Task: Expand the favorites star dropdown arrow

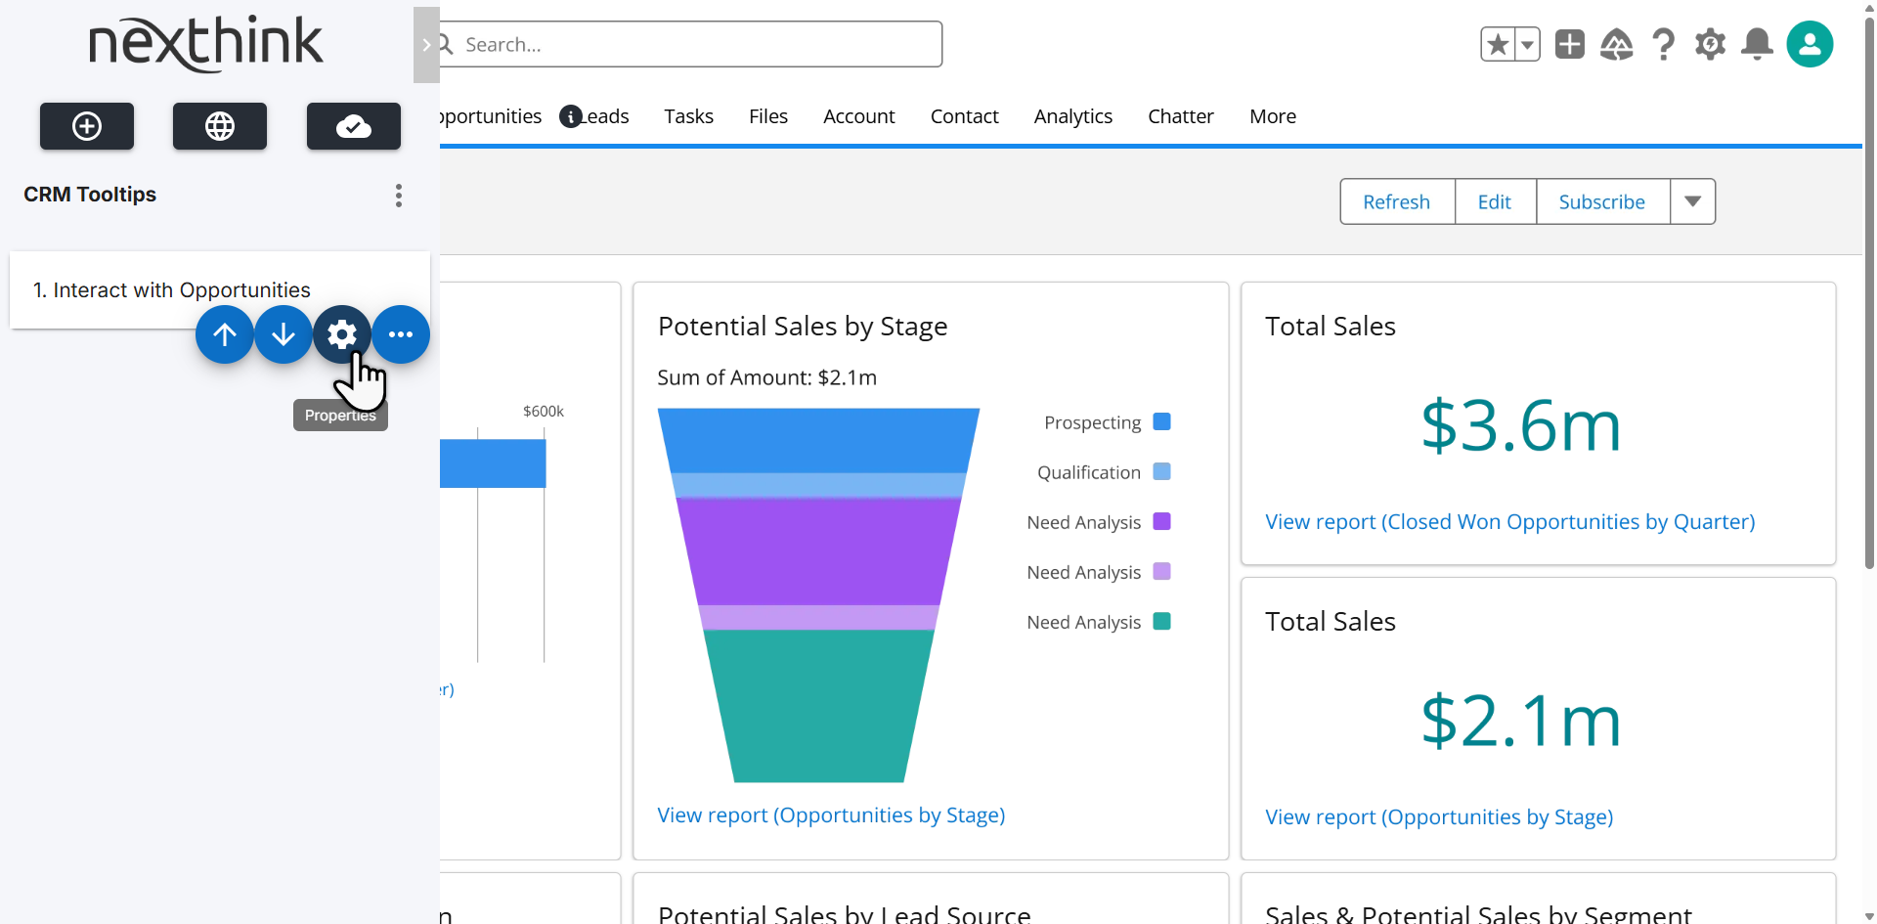Action: pos(1527,44)
